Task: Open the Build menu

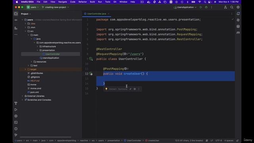Action: coord(92,2)
